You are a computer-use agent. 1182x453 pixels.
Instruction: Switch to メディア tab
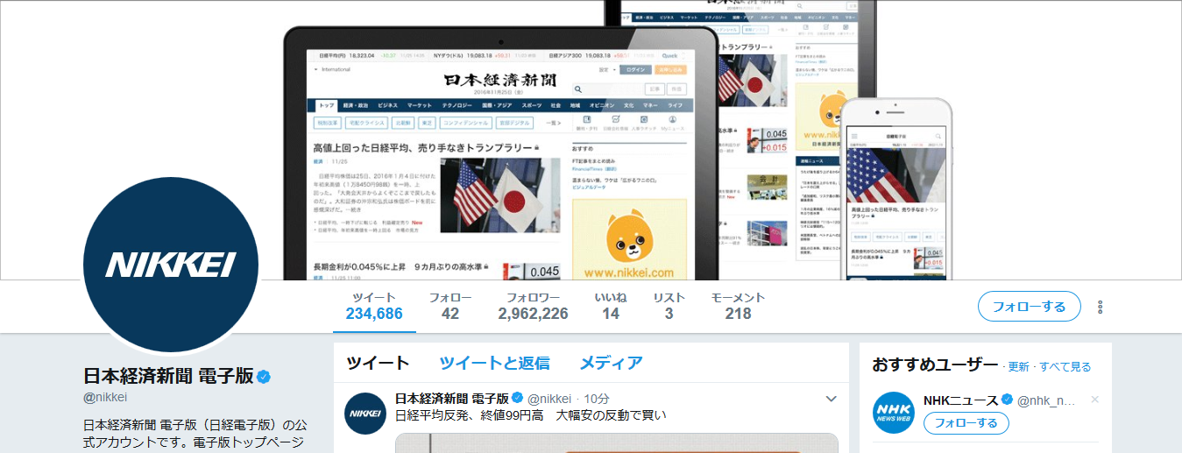click(611, 363)
